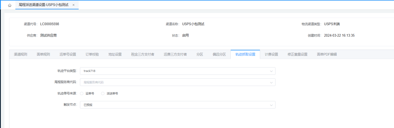The height and width of the screenshot is (128, 394).
Task: Open the 修正重量设置 tab
Action: 297,54
